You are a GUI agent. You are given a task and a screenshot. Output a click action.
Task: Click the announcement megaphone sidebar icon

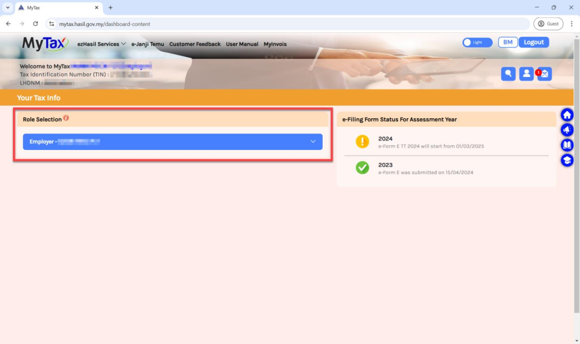coord(567,130)
